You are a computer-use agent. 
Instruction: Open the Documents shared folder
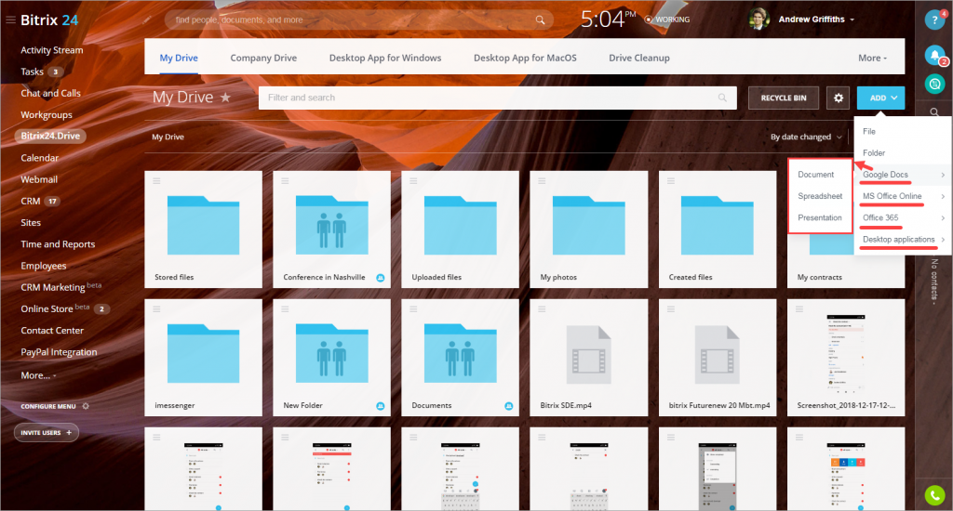coord(460,358)
